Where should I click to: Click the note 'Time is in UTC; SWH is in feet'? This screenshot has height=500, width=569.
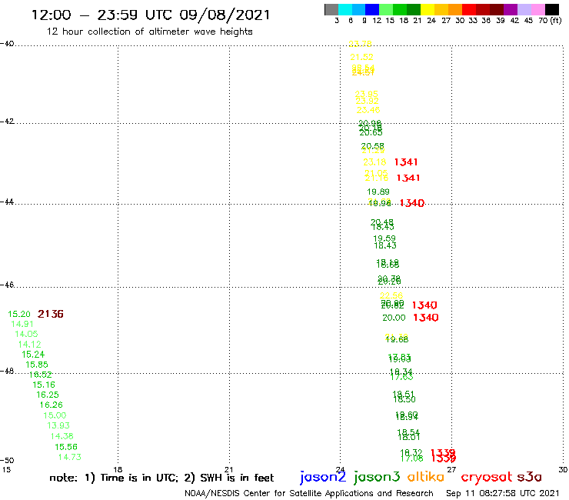[x=161, y=478]
